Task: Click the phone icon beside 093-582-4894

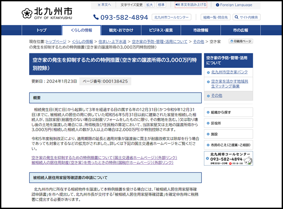Action: (x=96, y=17)
